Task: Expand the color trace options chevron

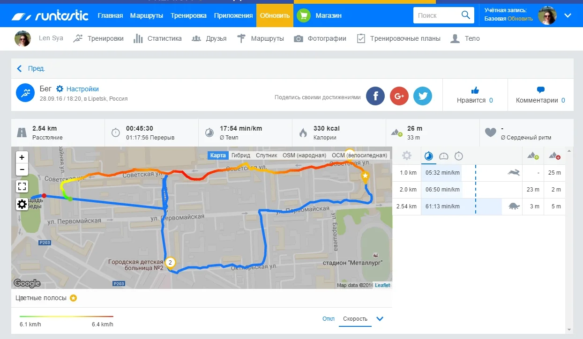Action: click(x=380, y=319)
